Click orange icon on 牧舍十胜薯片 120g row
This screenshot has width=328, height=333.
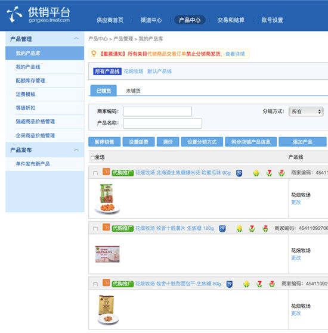tap(106, 227)
